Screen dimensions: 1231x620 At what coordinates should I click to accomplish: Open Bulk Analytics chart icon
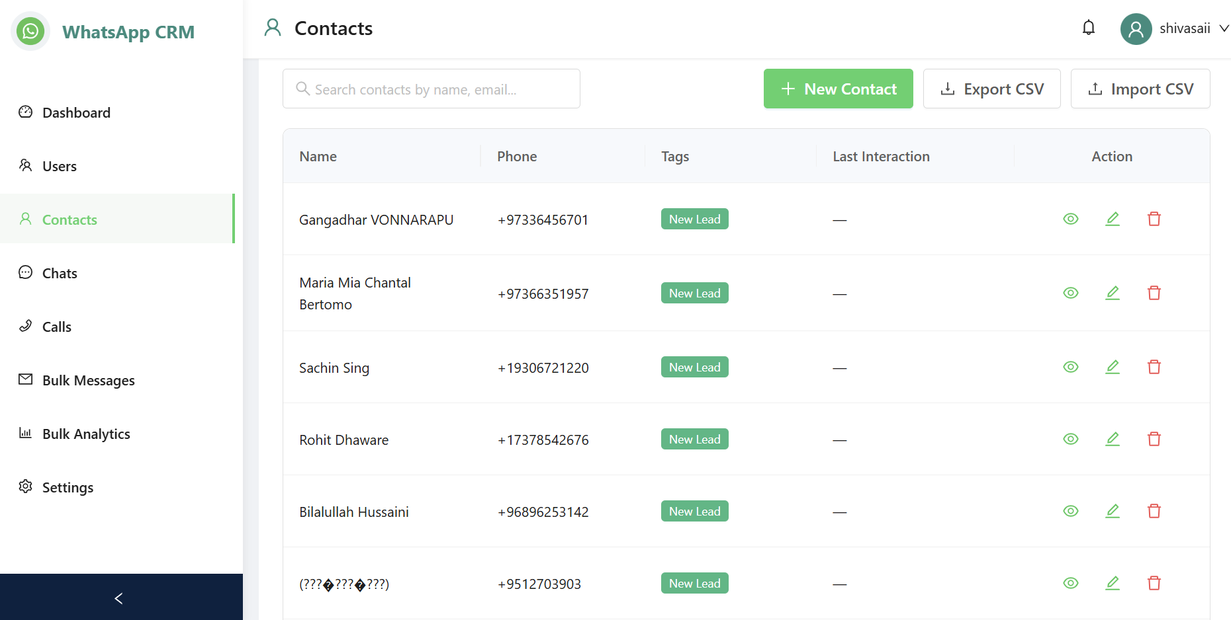pos(25,433)
